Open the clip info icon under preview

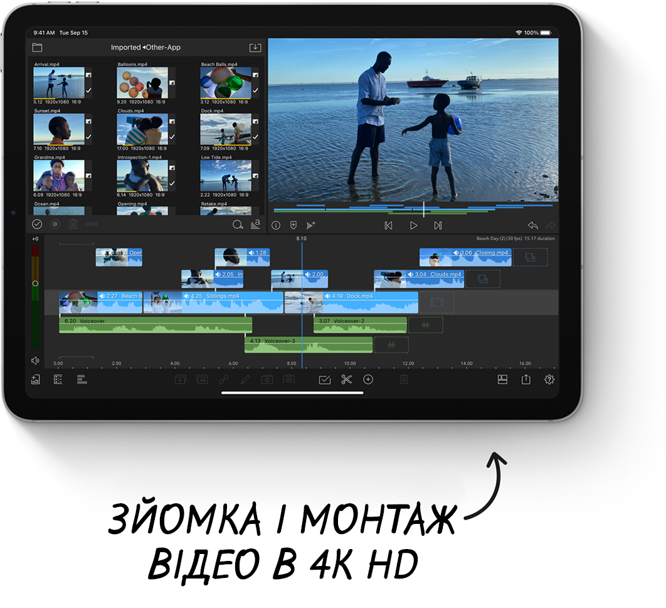pos(275,225)
